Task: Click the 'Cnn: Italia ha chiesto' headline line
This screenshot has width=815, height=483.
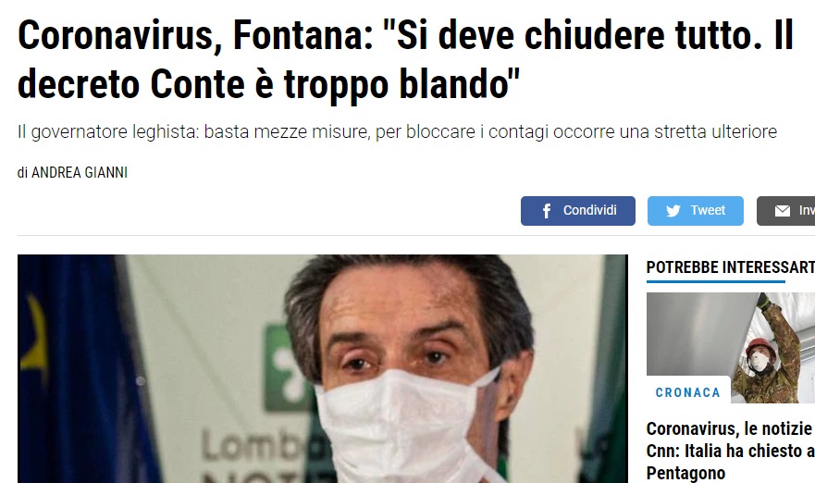Action: (x=730, y=451)
